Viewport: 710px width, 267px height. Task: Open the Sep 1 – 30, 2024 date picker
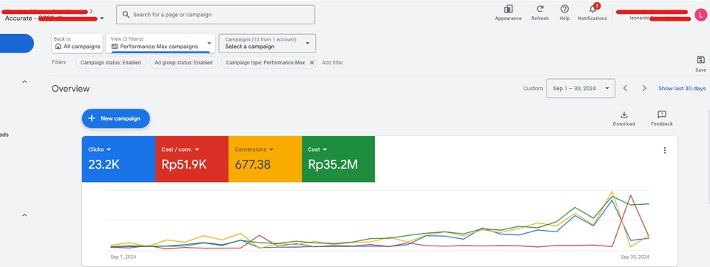point(581,88)
